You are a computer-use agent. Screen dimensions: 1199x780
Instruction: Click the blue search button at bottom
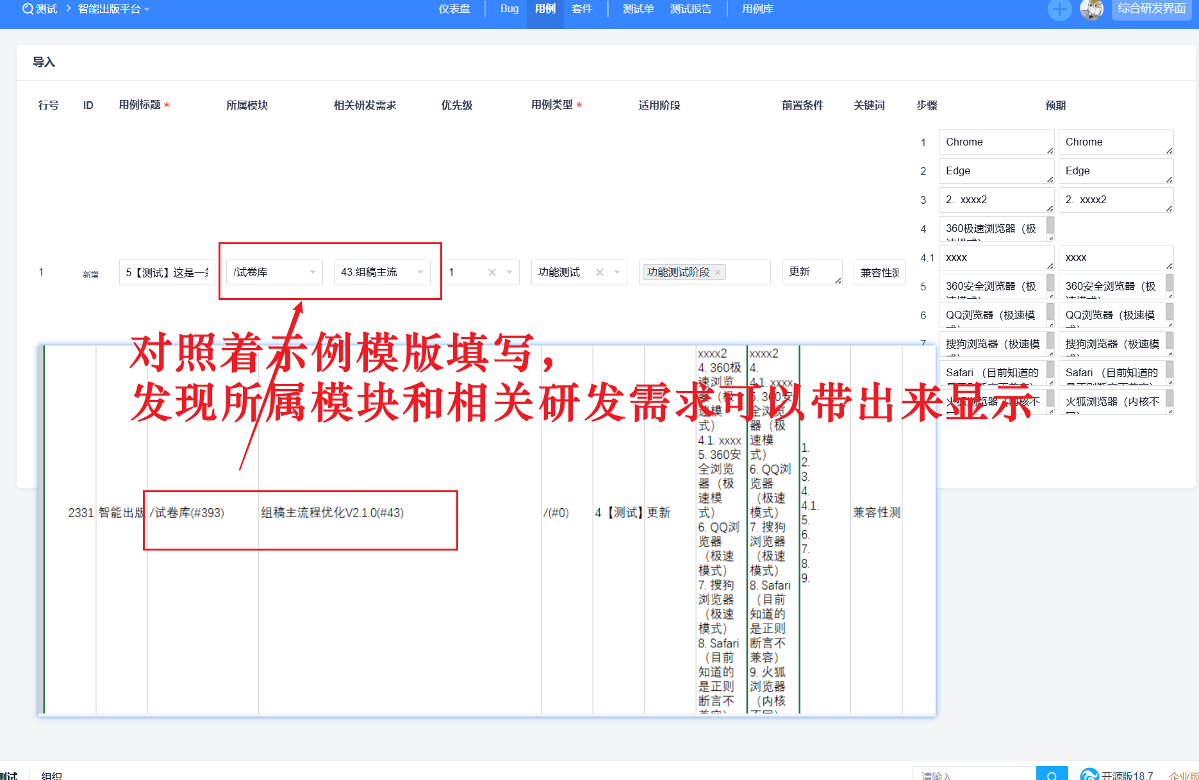pos(1052,775)
